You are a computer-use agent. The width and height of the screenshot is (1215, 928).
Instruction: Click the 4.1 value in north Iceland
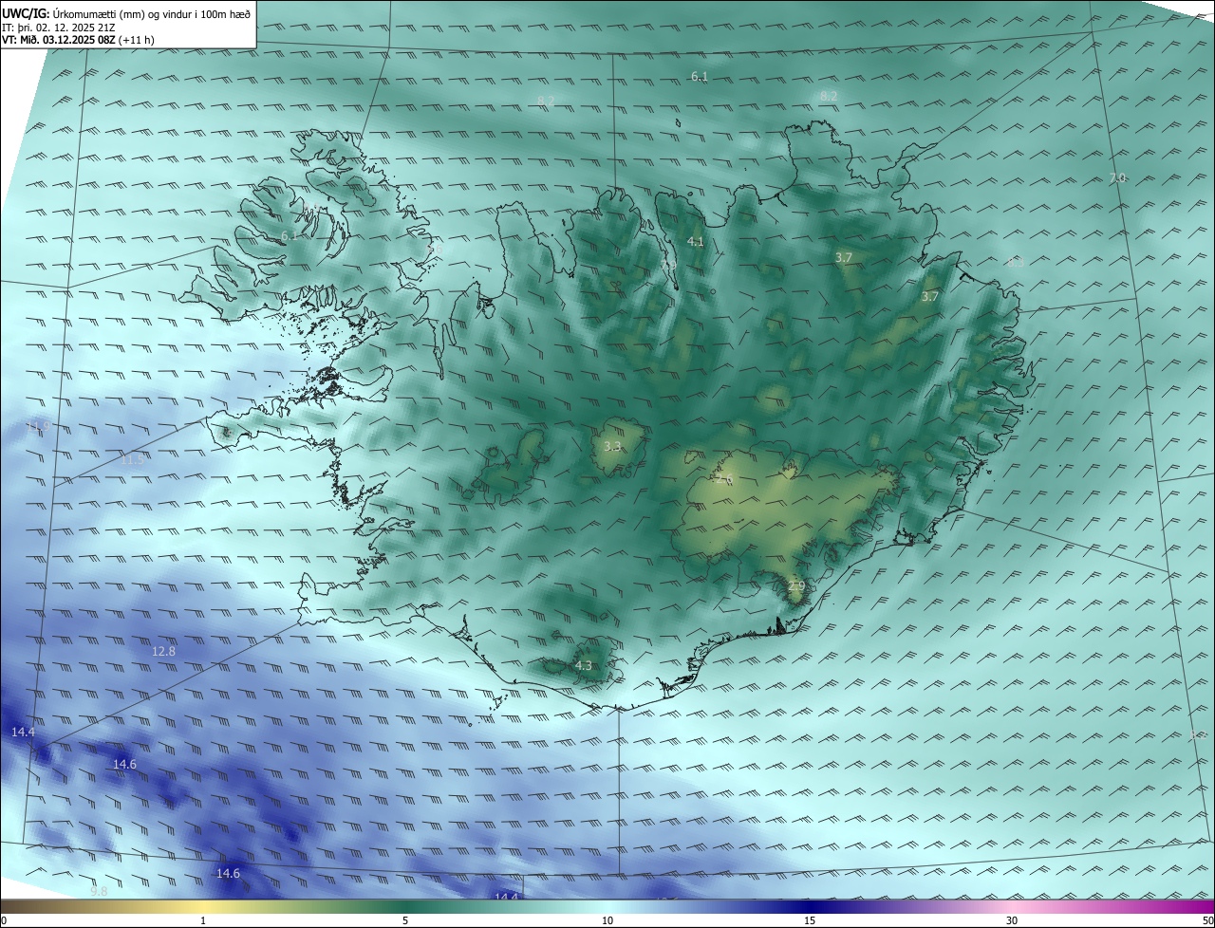[x=696, y=242]
